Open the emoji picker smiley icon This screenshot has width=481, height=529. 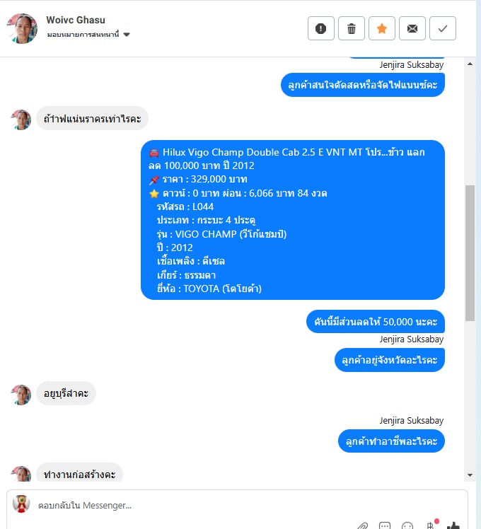pyautogui.click(x=407, y=525)
